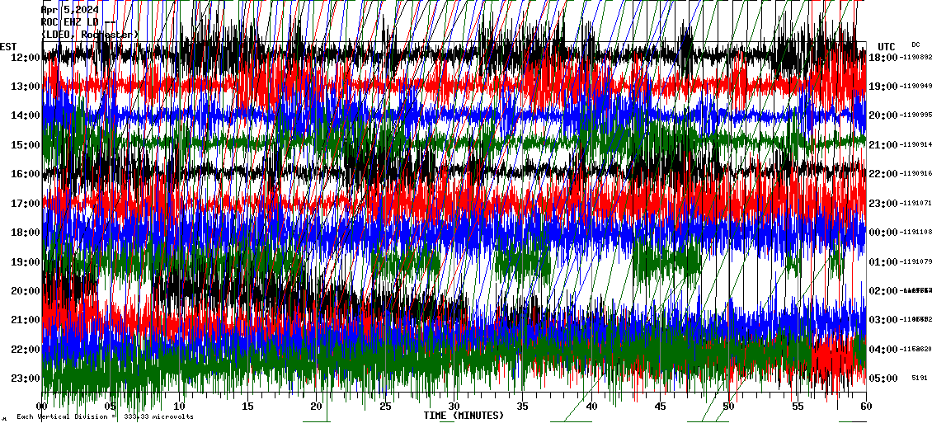
Task: Click the 45 minute tick label
Action: coord(659,406)
